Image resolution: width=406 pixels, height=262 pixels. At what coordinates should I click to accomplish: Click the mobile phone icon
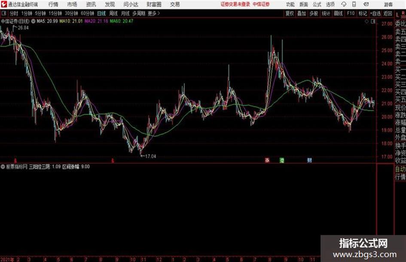click(x=354, y=4)
